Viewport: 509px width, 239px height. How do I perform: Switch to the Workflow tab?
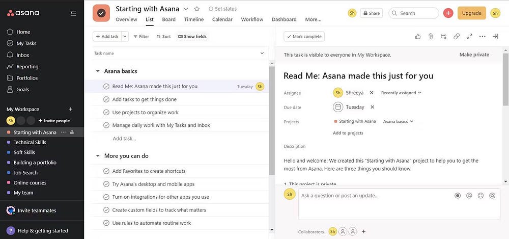click(252, 19)
